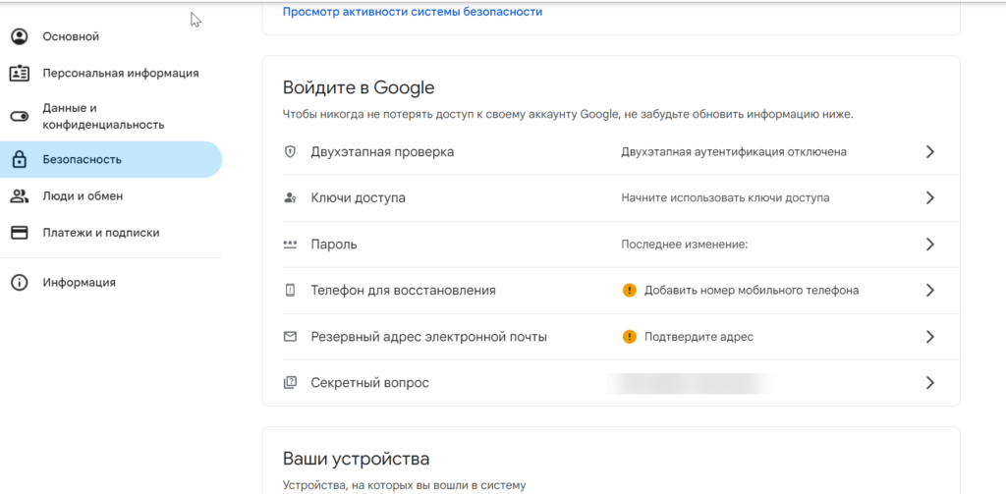Image resolution: width=1006 pixels, height=494 pixels.
Task: Click the Пароль label
Action: point(334,245)
